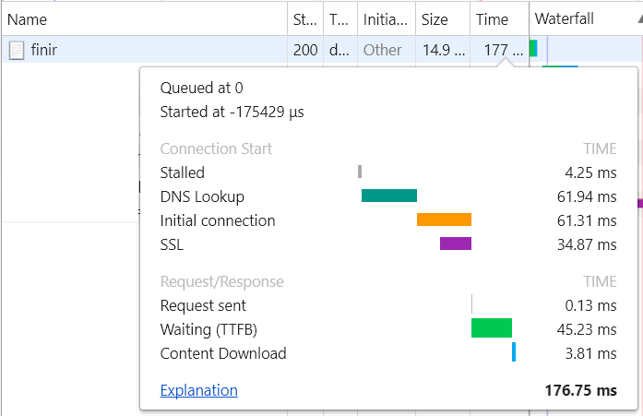Click the Waterfall sort arrow icon
Image resolution: width=643 pixels, height=416 pixels.
click(636, 19)
